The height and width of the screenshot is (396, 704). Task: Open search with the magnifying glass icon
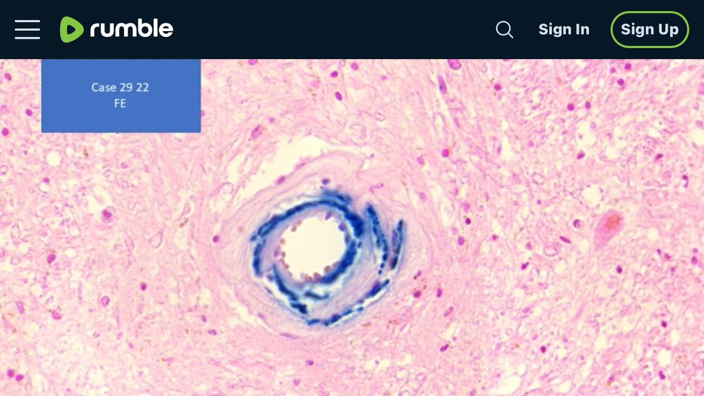coord(505,29)
